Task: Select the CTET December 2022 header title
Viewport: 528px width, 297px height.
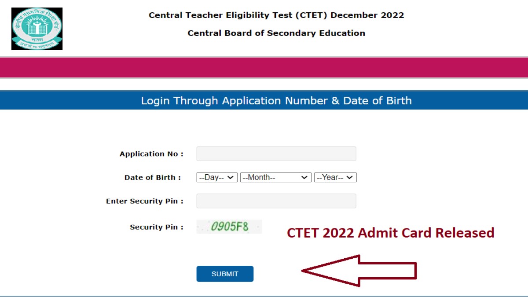Action: [277, 15]
